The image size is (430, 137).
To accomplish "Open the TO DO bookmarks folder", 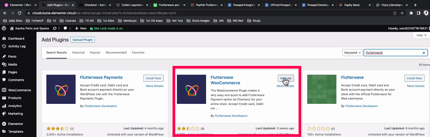I will 87,21.
